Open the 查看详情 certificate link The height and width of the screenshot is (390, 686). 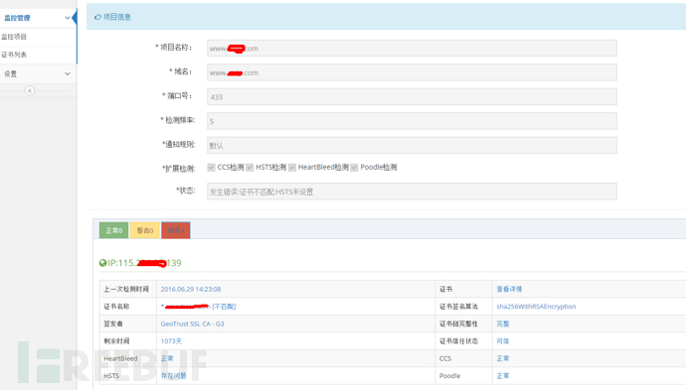point(509,289)
